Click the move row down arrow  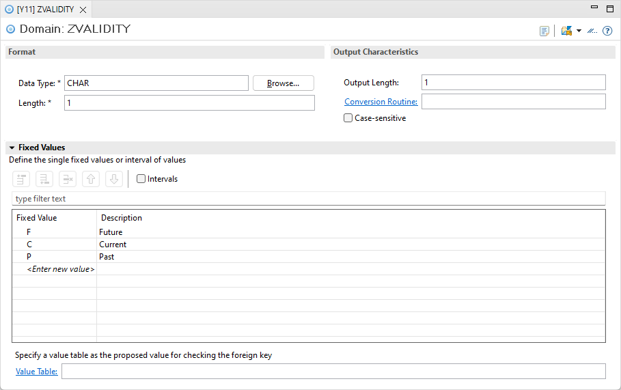click(114, 179)
